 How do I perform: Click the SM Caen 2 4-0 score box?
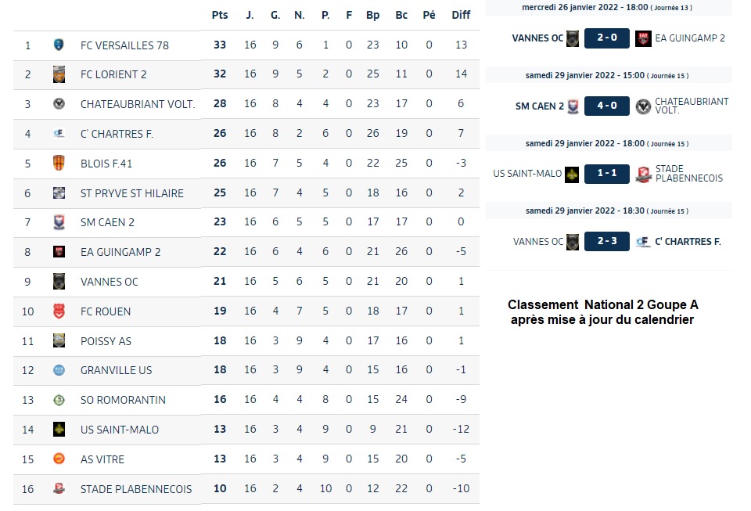[607, 106]
